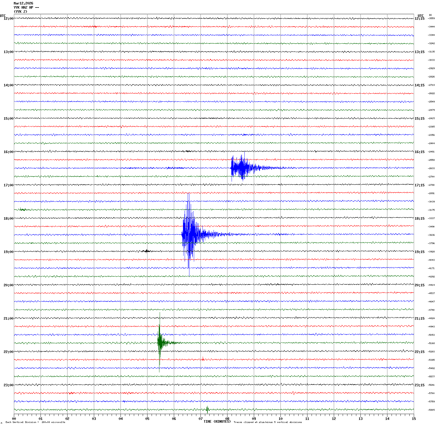Click the black burst on the 19:00 trace

tap(146, 251)
